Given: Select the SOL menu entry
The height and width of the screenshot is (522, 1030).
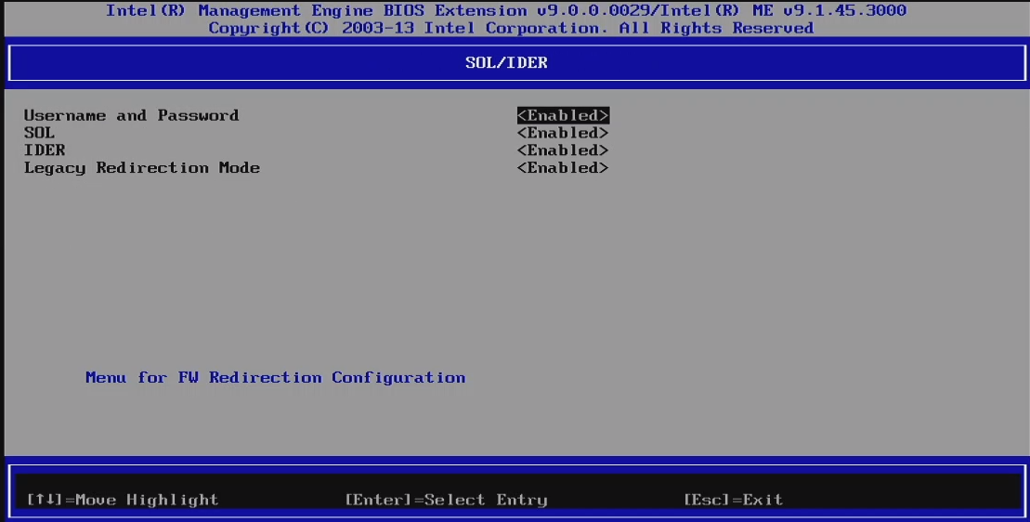Looking at the screenshot, I should pyautogui.click(x=39, y=133).
